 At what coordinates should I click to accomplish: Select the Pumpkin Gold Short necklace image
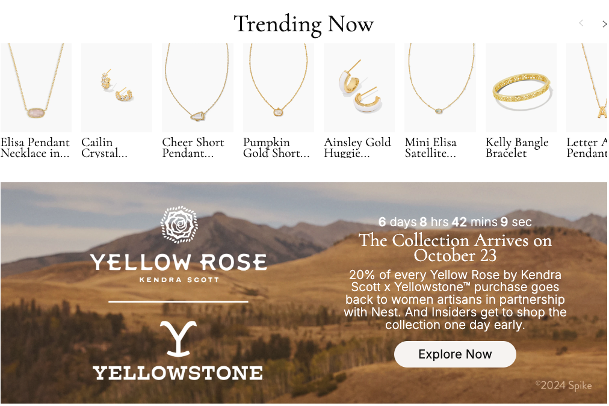point(279,88)
